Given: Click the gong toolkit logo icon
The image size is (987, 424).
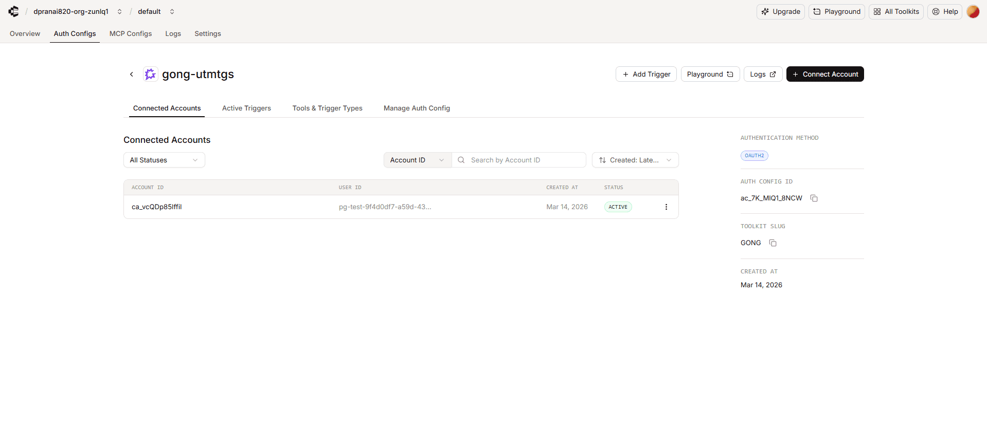Looking at the screenshot, I should click(150, 75).
